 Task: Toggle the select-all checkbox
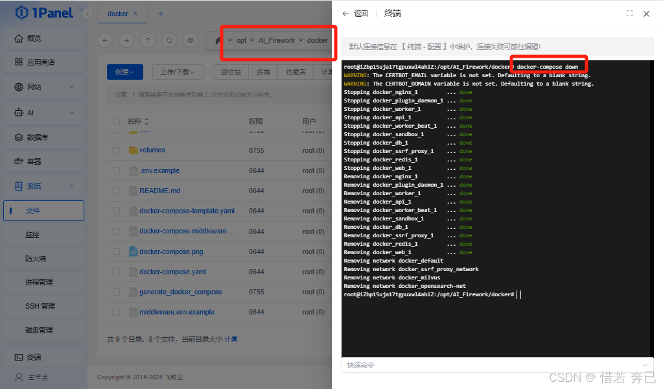116,122
